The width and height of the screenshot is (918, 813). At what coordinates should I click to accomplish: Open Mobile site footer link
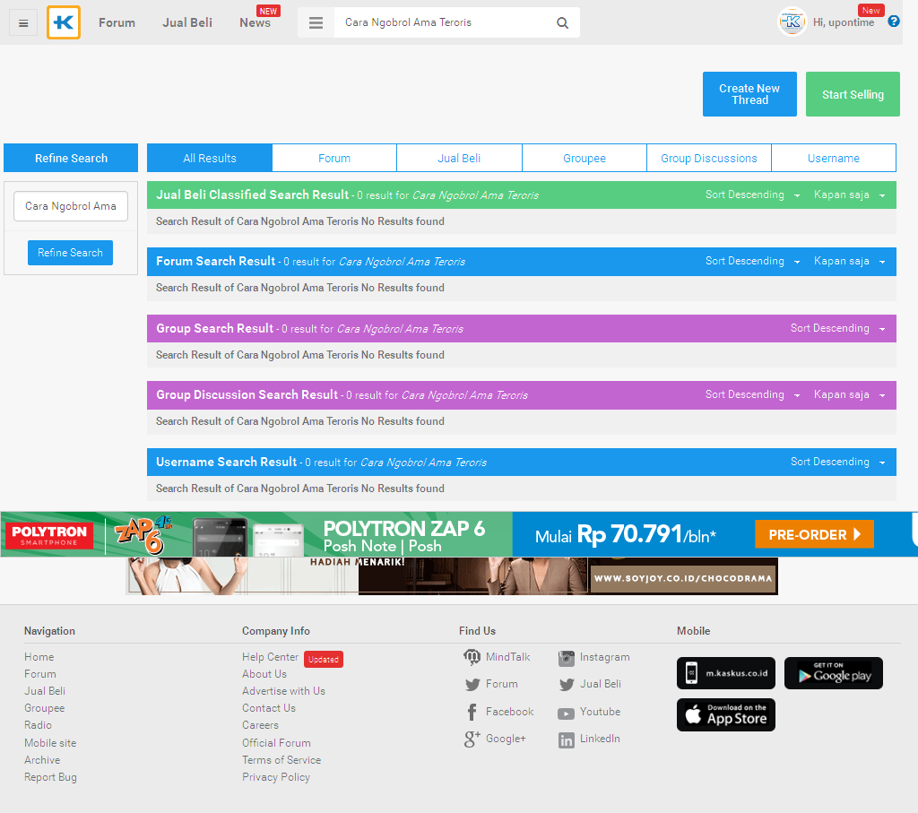click(50, 743)
